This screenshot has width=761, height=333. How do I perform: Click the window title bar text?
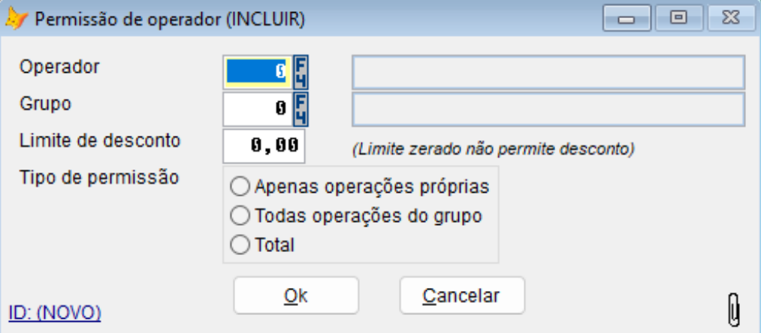point(170,19)
